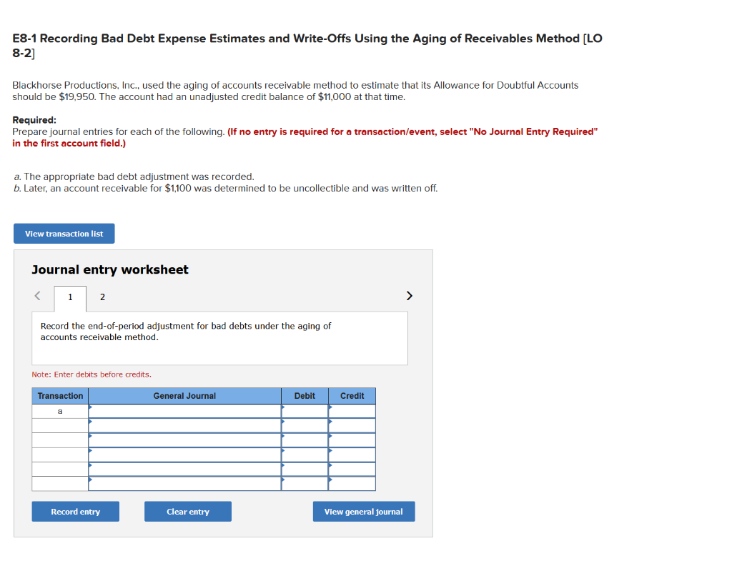Open the general journal via View general journal
Screen dimensions: 732x566
[x=363, y=511]
